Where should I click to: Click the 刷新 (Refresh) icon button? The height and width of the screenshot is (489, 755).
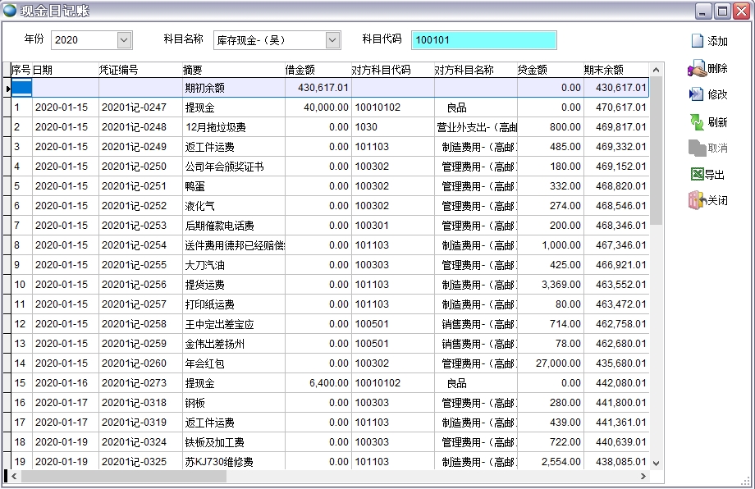698,122
